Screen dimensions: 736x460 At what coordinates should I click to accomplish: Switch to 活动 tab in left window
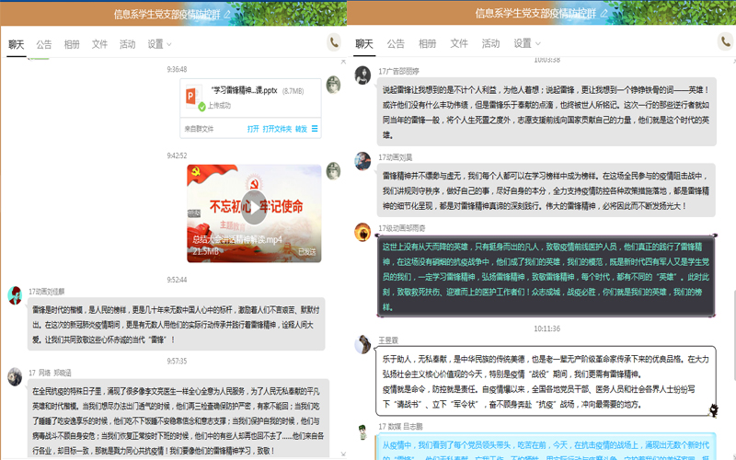click(127, 44)
